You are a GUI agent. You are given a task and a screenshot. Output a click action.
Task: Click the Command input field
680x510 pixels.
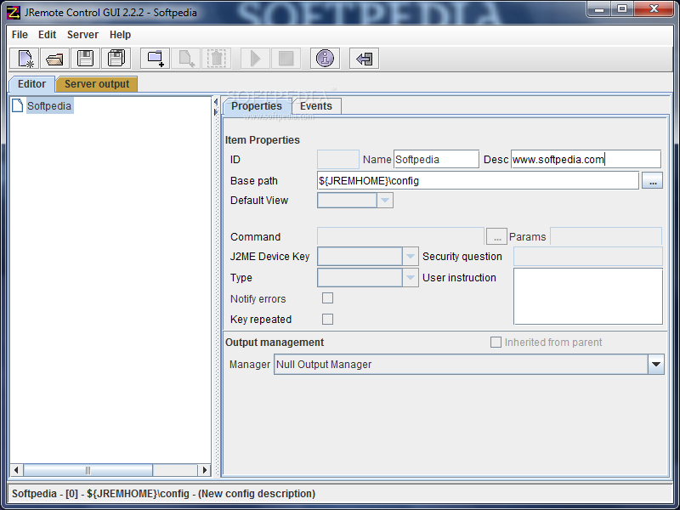click(400, 237)
